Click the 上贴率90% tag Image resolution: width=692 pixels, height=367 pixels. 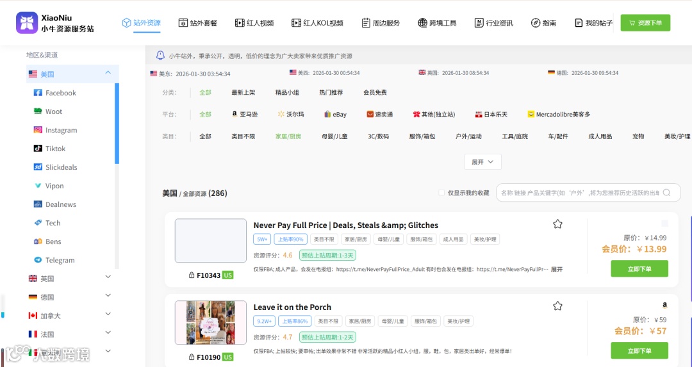290,239
